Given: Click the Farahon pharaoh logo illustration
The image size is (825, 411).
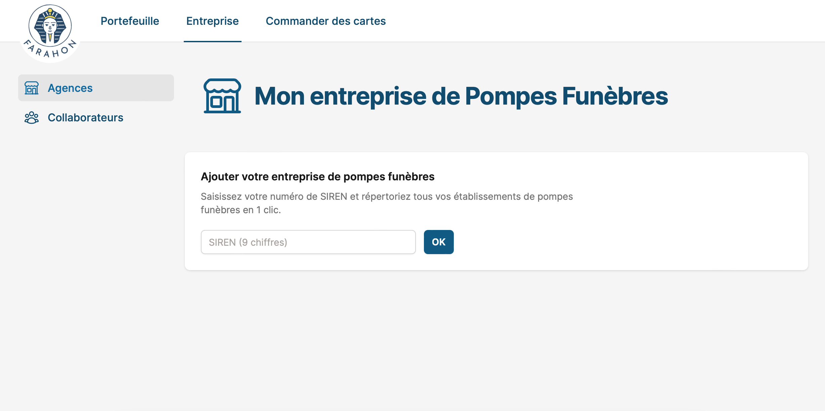Looking at the screenshot, I should (50, 26).
